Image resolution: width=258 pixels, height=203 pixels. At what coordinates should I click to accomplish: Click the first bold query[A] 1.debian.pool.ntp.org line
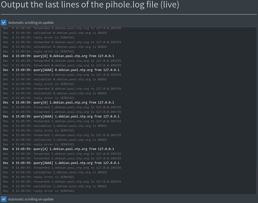pos(58,103)
